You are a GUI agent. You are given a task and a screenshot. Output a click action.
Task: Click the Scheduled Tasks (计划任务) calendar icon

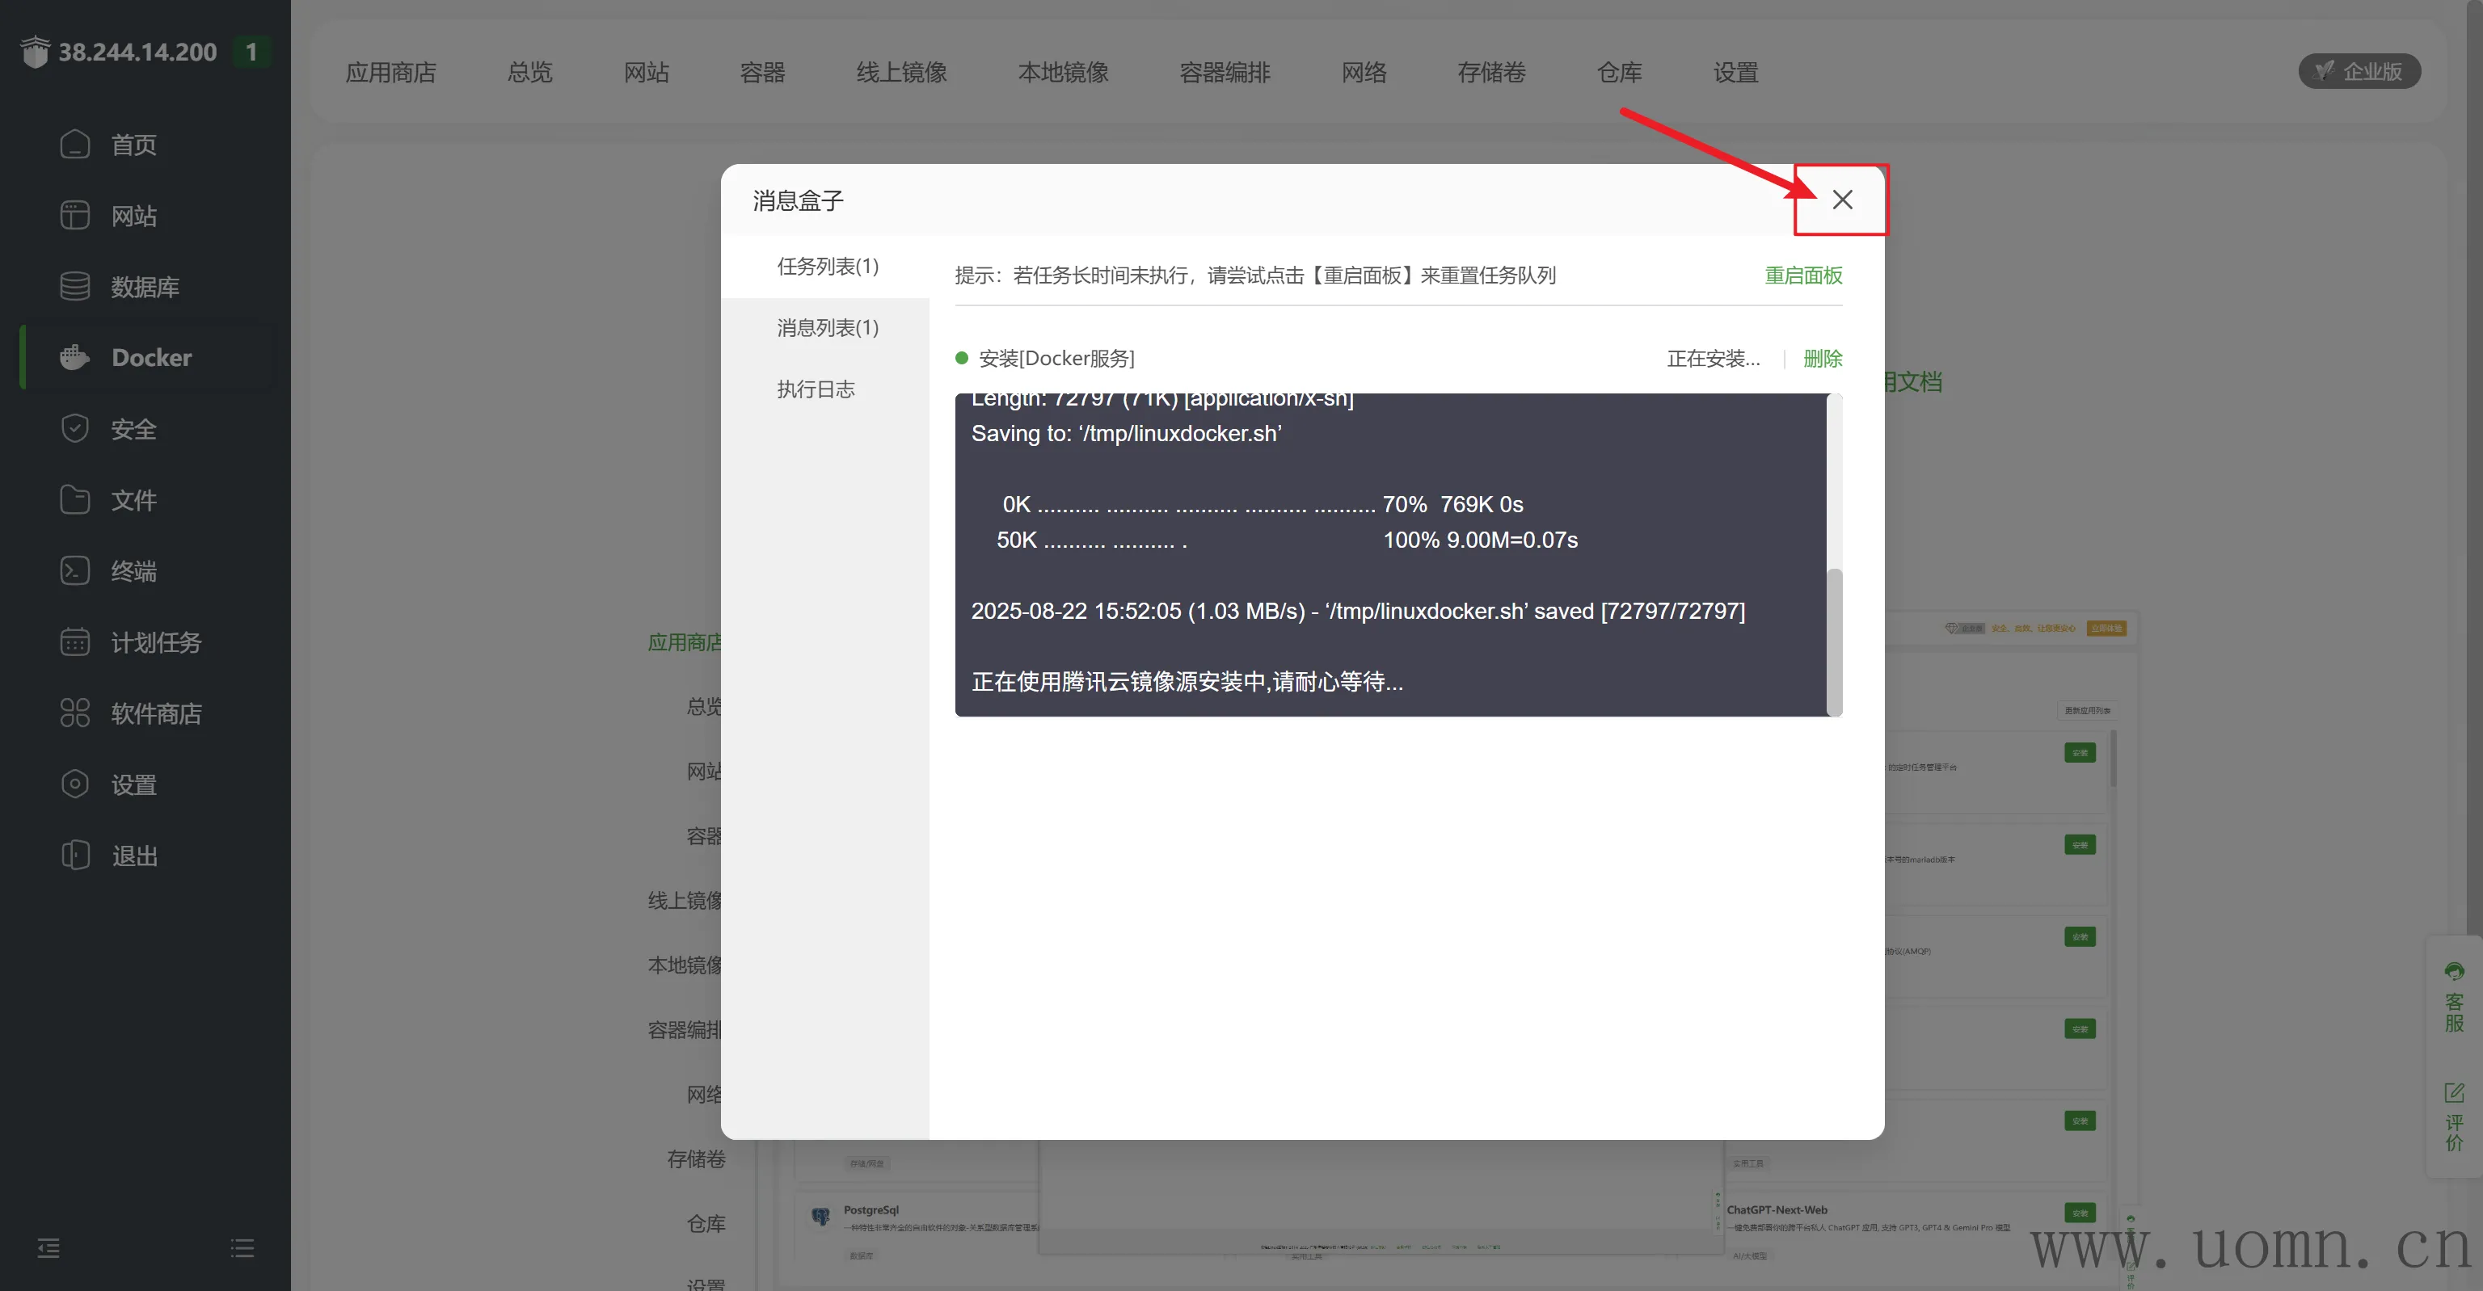coord(74,642)
